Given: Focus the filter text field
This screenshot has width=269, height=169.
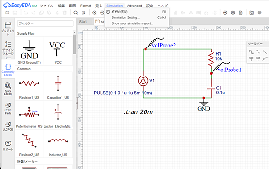Looking at the screenshot, I should 45,23.
